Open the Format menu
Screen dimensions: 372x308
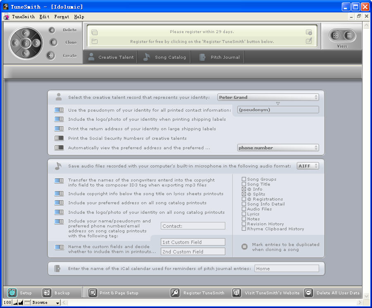pos(62,17)
